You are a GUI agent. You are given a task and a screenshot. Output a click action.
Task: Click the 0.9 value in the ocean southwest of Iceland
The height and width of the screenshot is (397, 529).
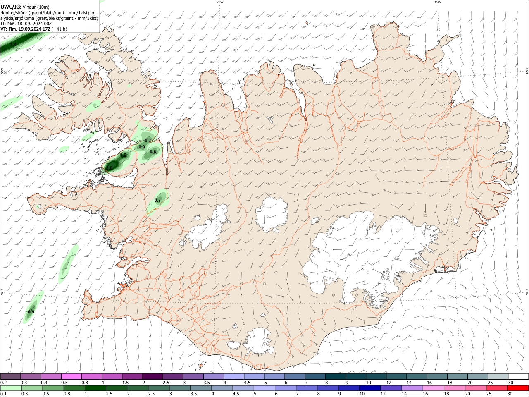click(31, 312)
